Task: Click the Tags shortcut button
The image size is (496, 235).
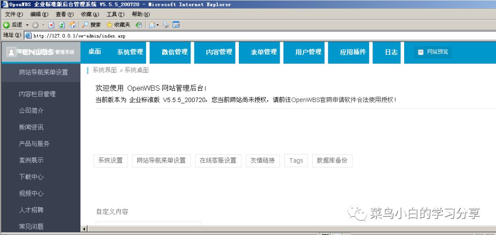Action: click(x=296, y=160)
